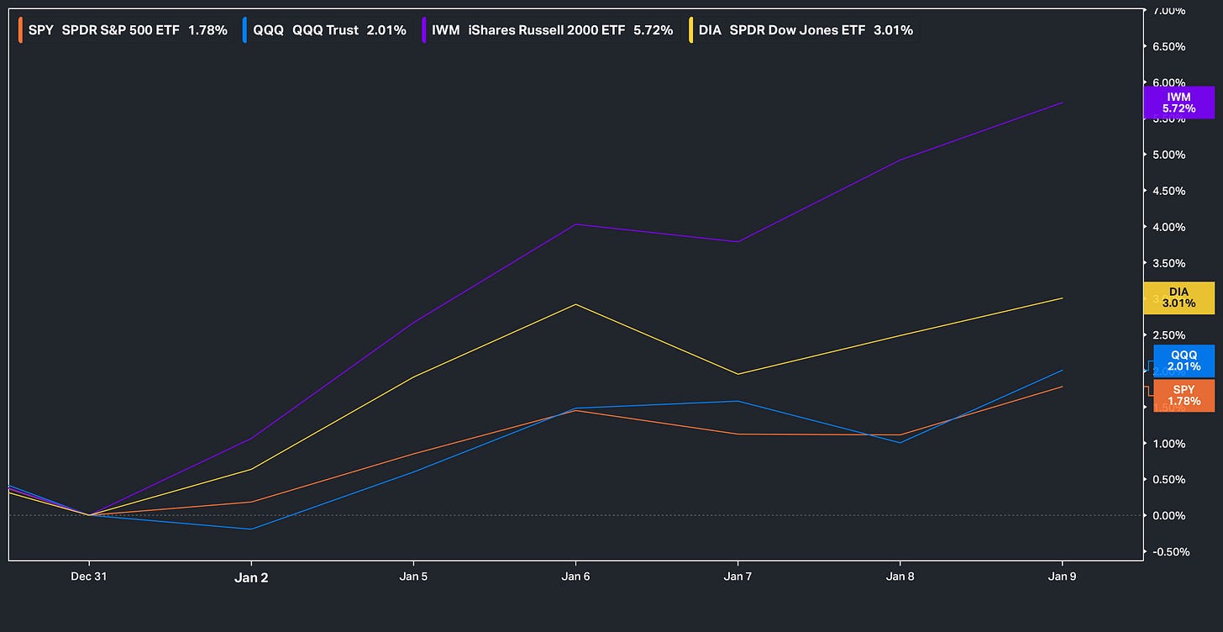Image resolution: width=1223 pixels, height=632 pixels.
Task: Select the IWM iShares Russell 2000 ETF legend
Action: click(549, 30)
